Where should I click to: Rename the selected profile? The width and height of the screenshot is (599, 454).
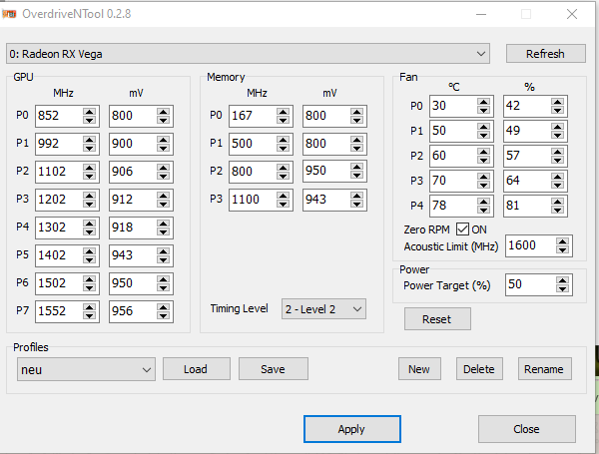544,369
